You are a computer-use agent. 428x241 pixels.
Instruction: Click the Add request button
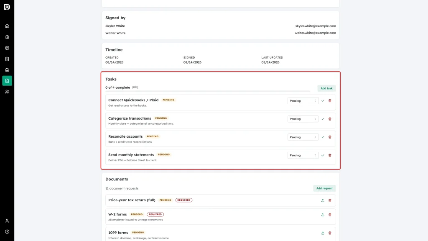point(324,188)
